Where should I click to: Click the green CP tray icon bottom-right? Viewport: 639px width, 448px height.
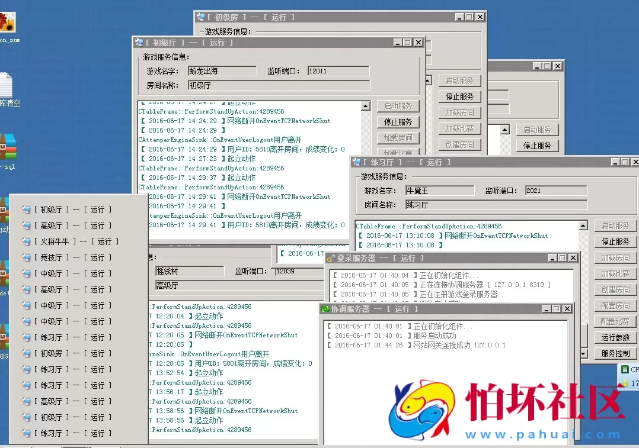(625, 369)
